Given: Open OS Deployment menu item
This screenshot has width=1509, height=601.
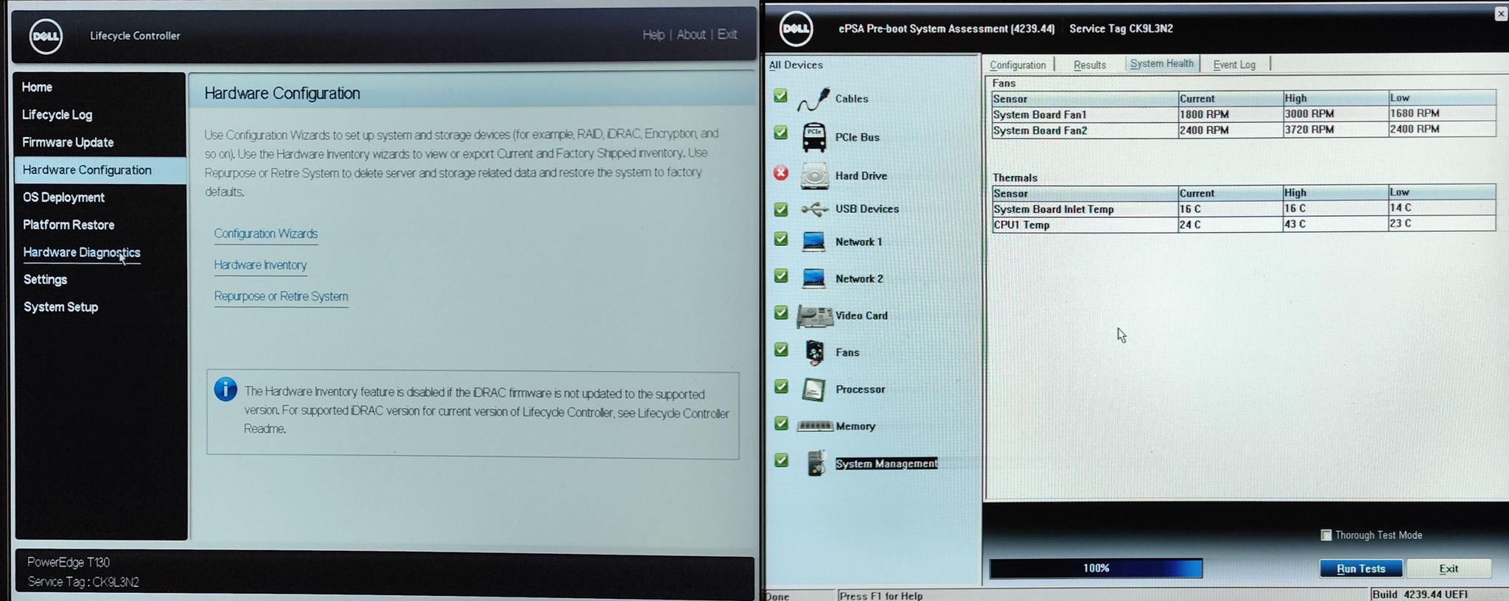Looking at the screenshot, I should pos(63,197).
